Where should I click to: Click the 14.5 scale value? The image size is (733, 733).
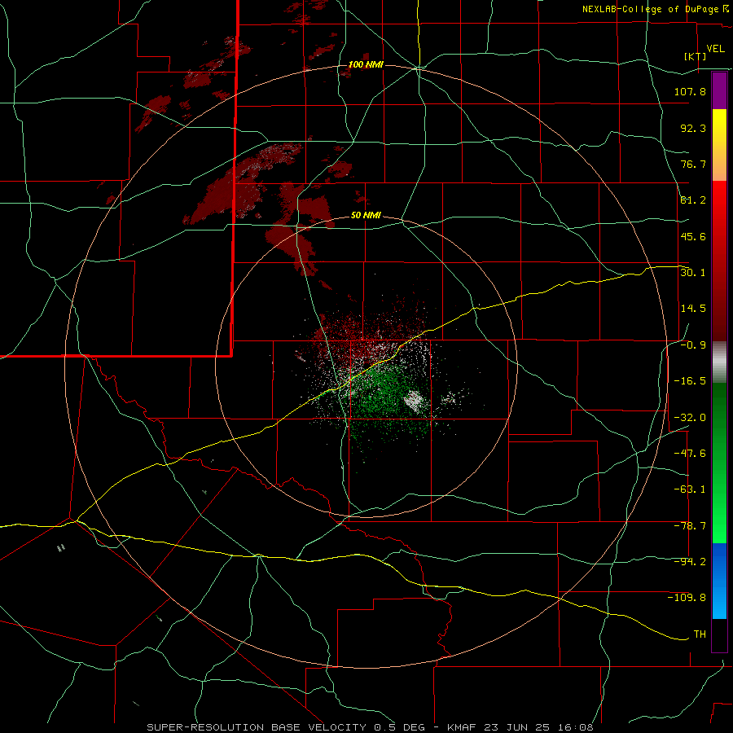[693, 309]
